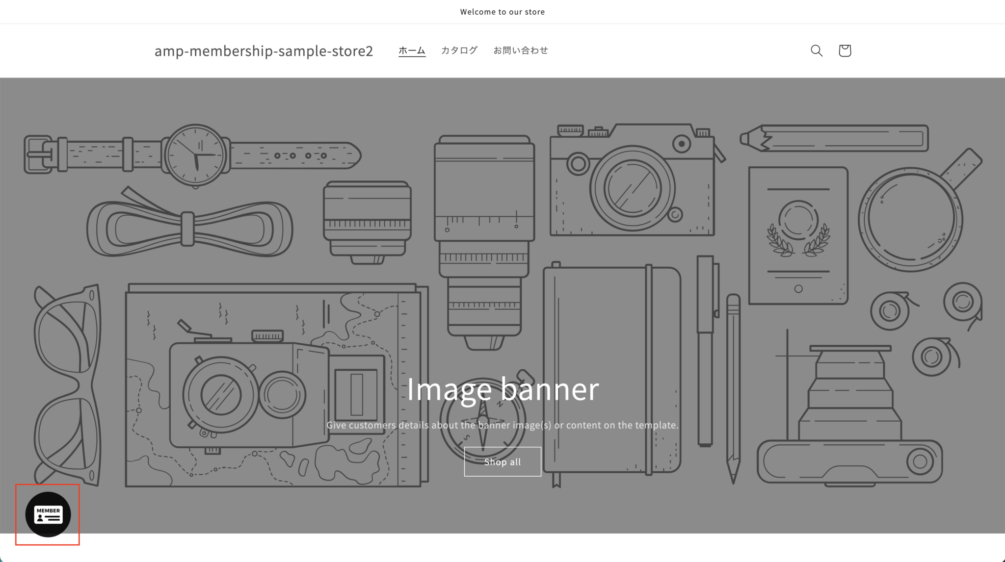Select the ホーム menu item
The image size is (1005, 562).
click(x=412, y=50)
